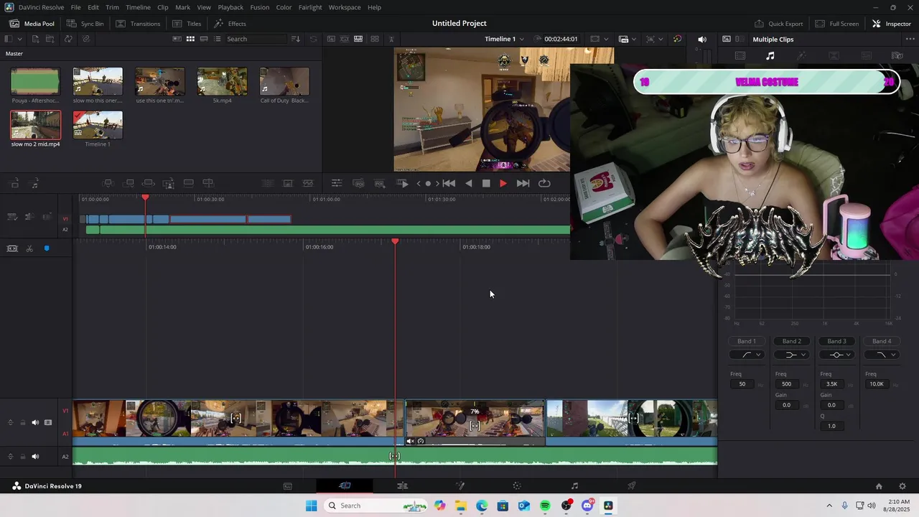
Task: Toggle the Transitions panel
Action: [x=138, y=24]
